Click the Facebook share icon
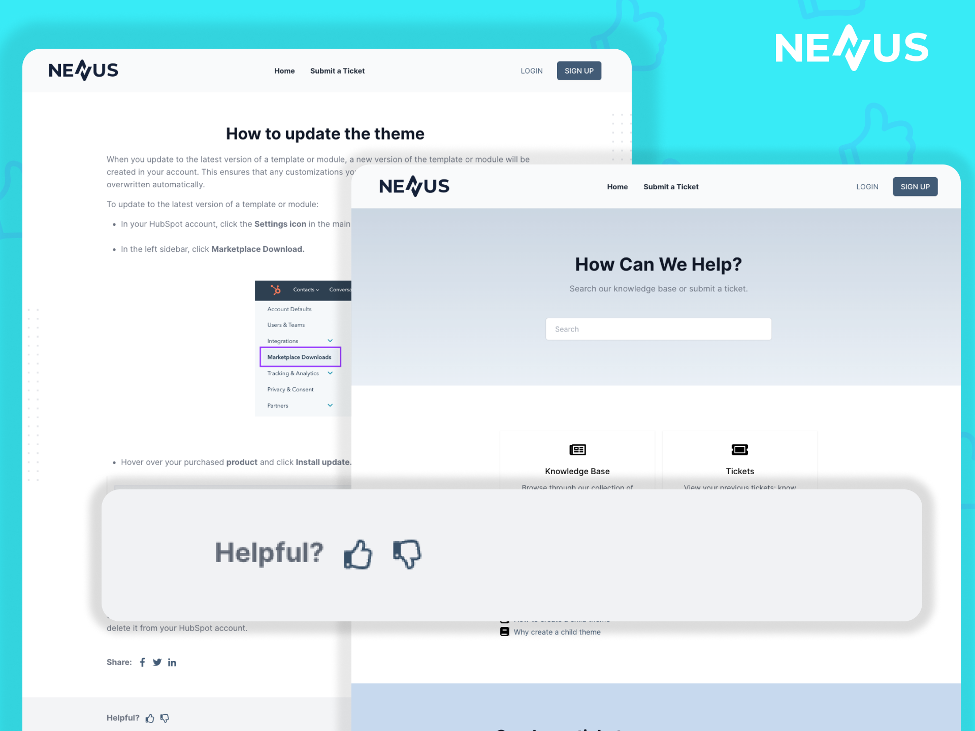Viewport: 975px width, 731px height. [x=144, y=662]
